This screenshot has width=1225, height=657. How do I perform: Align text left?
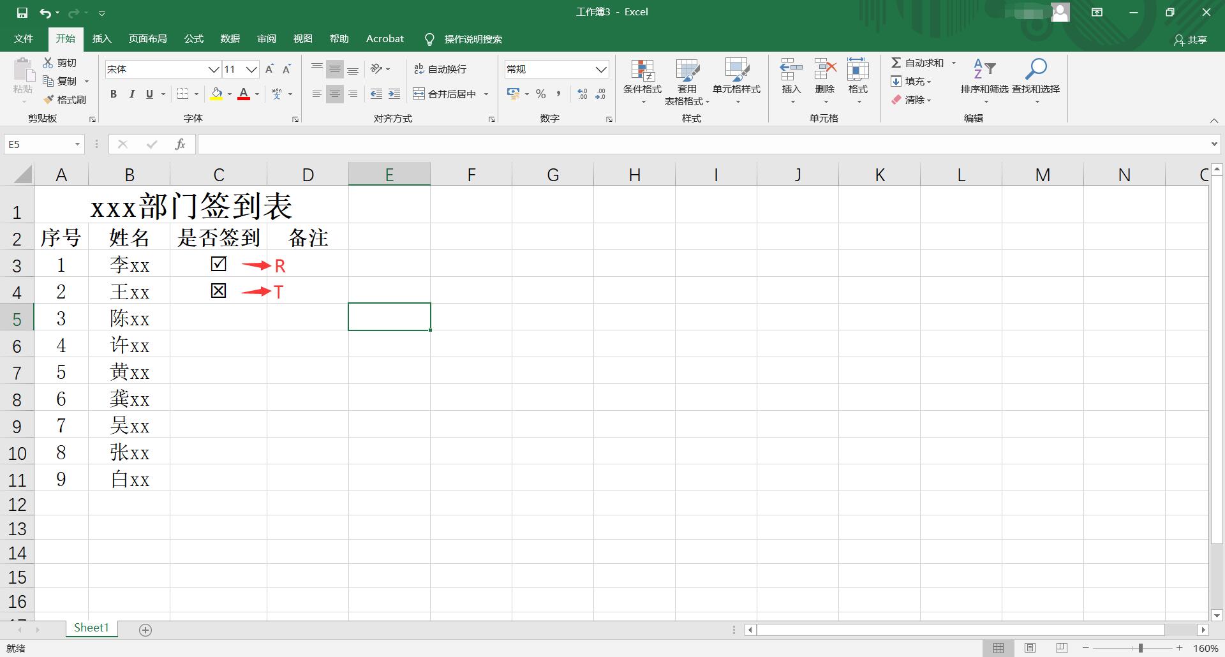coord(316,94)
